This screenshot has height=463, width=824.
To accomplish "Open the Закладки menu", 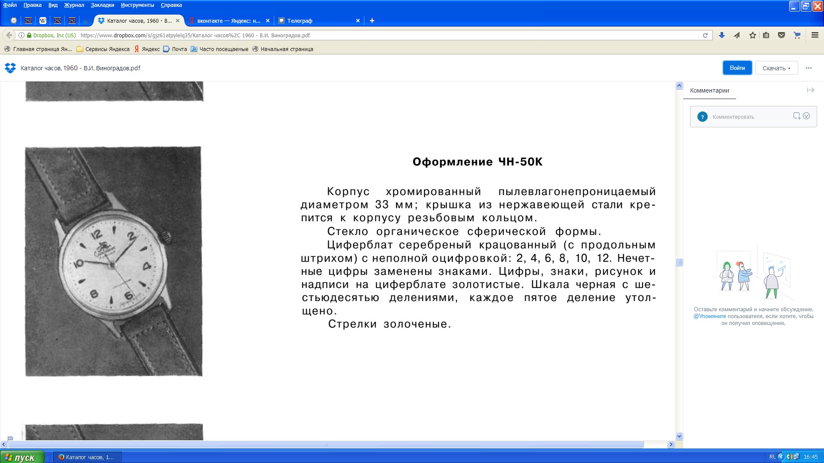I will click(102, 5).
